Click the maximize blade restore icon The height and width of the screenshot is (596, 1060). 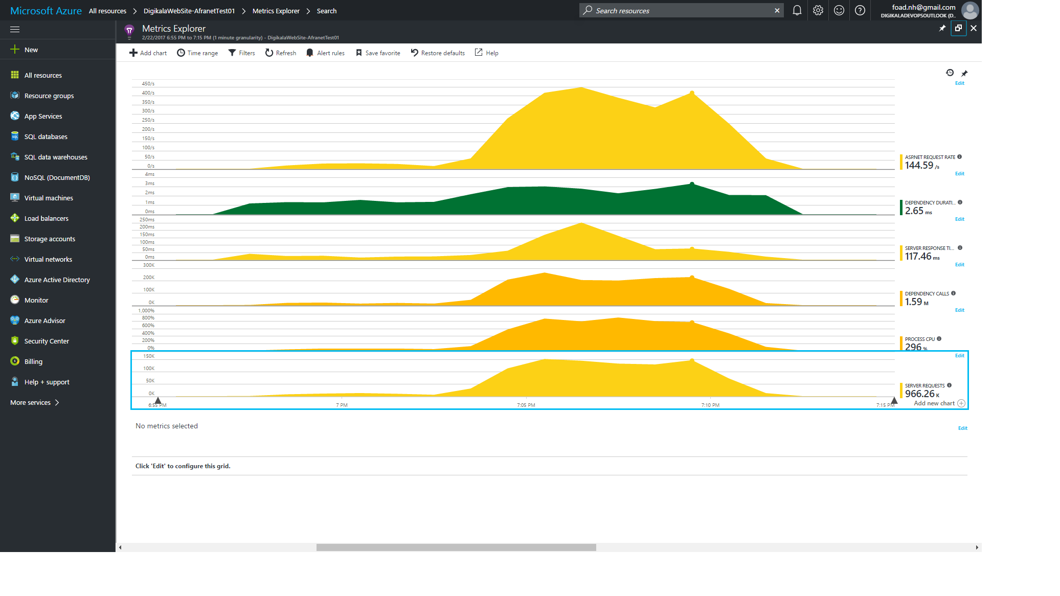tap(958, 28)
